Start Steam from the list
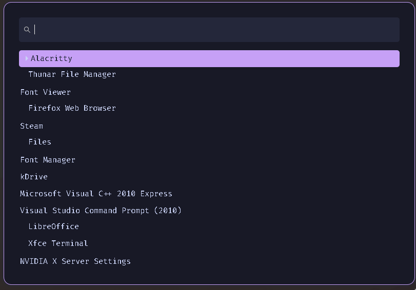Viewport: 416px width, 290px height. [x=31, y=126]
